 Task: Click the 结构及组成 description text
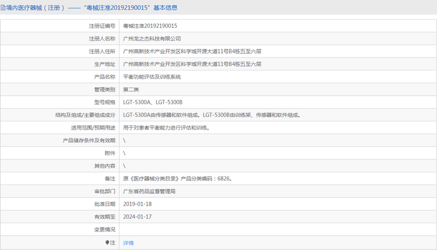tap(212, 115)
